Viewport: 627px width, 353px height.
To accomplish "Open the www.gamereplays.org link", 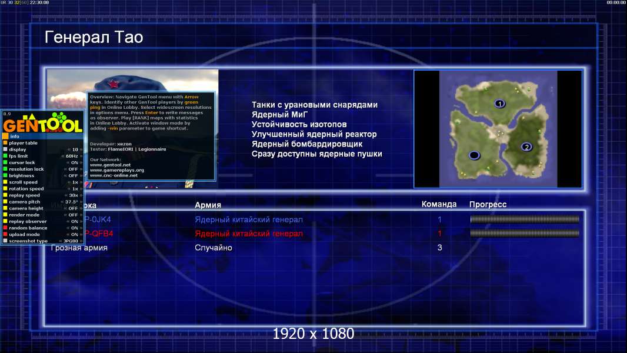I will [x=117, y=170].
